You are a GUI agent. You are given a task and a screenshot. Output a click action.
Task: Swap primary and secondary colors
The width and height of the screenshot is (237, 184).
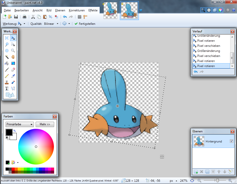click(x=14, y=131)
